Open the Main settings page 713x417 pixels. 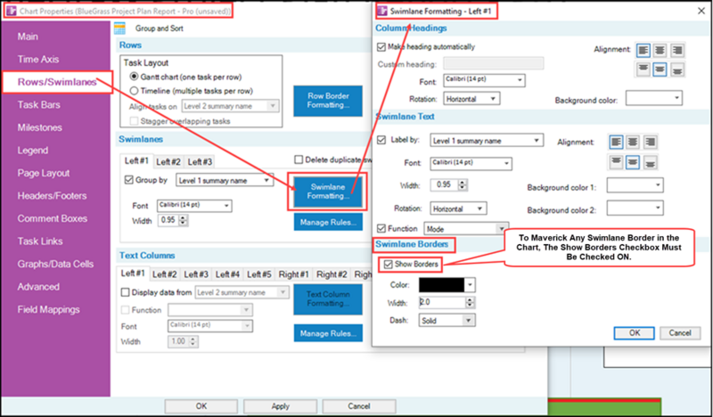tap(28, 37)
